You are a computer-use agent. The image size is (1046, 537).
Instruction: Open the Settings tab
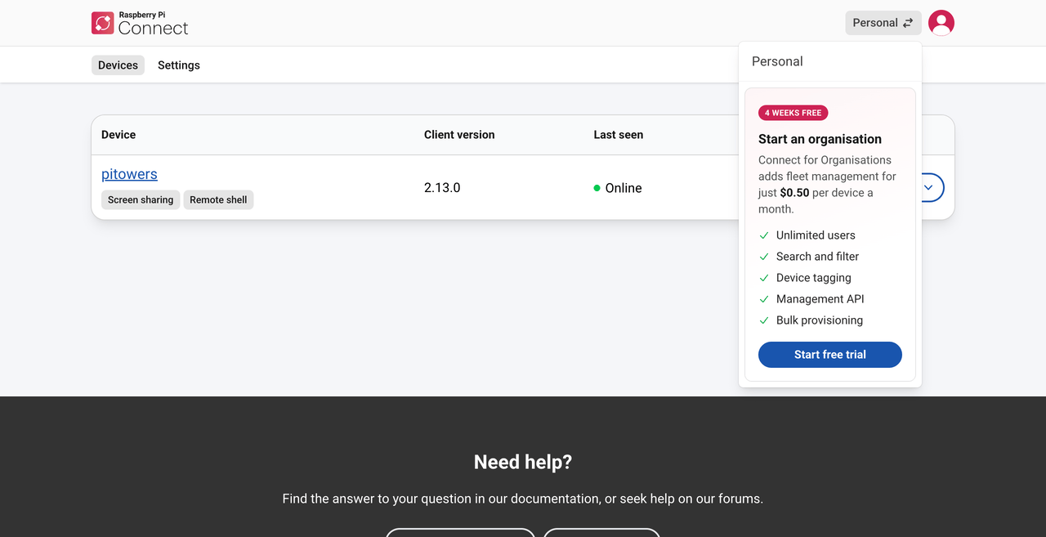179,65
